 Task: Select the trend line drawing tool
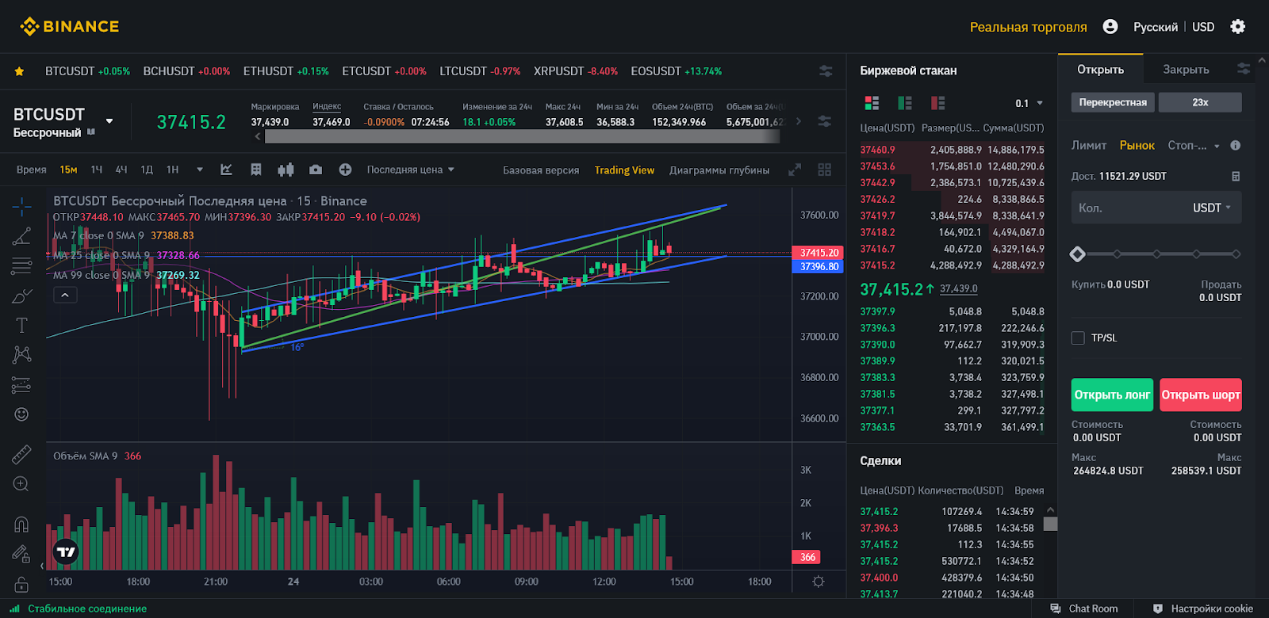(21, 236)
